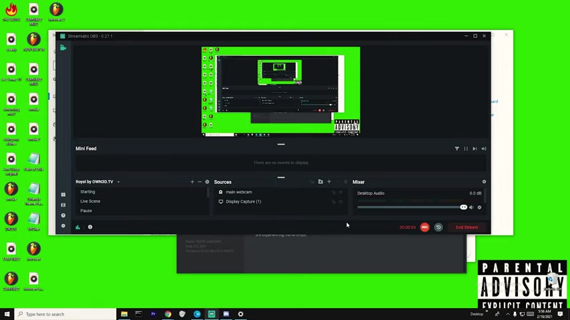The height and width of the screenshot is (320, 570).
Task: Click the red REC record button
Action: coord(424,227)
